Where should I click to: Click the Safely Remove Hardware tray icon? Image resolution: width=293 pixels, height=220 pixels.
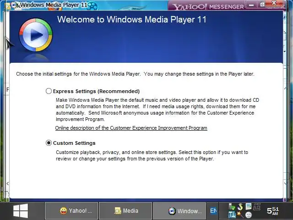232,207
